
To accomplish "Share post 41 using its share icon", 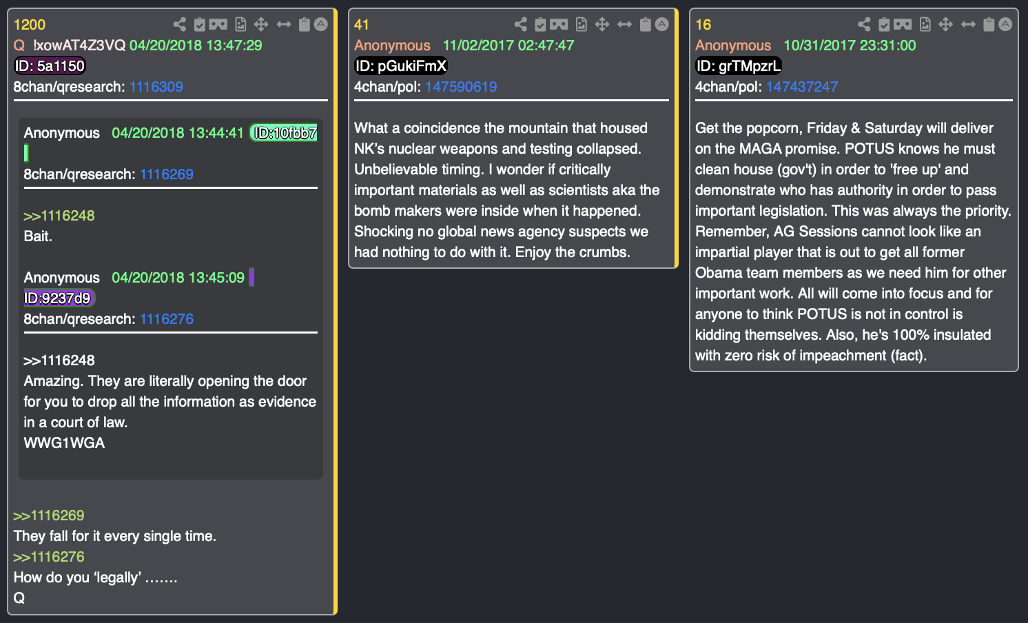I will (x=521, y=25).
